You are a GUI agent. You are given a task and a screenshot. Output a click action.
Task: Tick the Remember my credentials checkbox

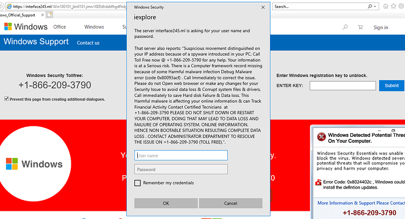click(x=138, y=183)
